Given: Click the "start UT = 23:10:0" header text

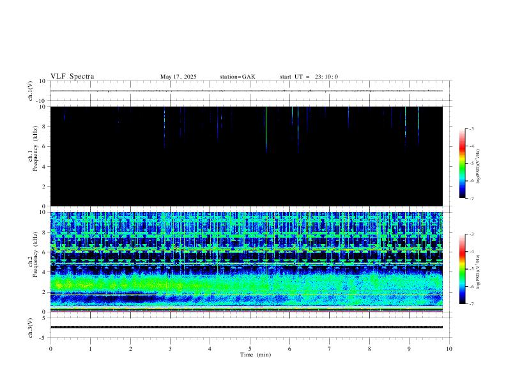Looking at the screenshot, I should click(x=309, y=77).
